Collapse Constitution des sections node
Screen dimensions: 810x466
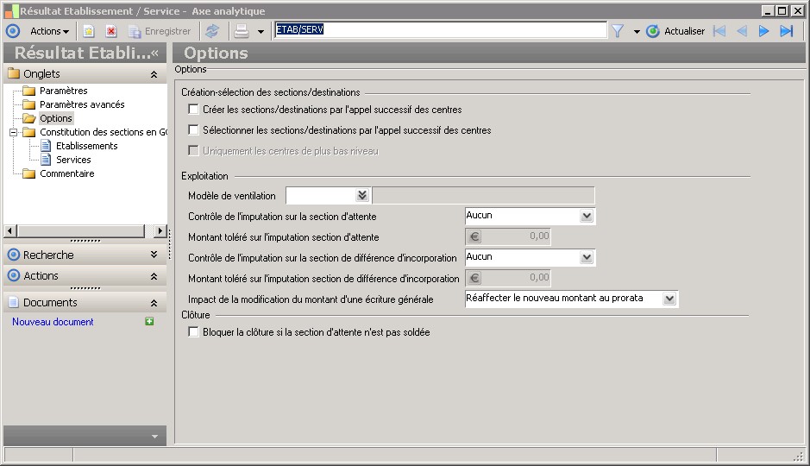pyautogui.click(x=14, y=132)
